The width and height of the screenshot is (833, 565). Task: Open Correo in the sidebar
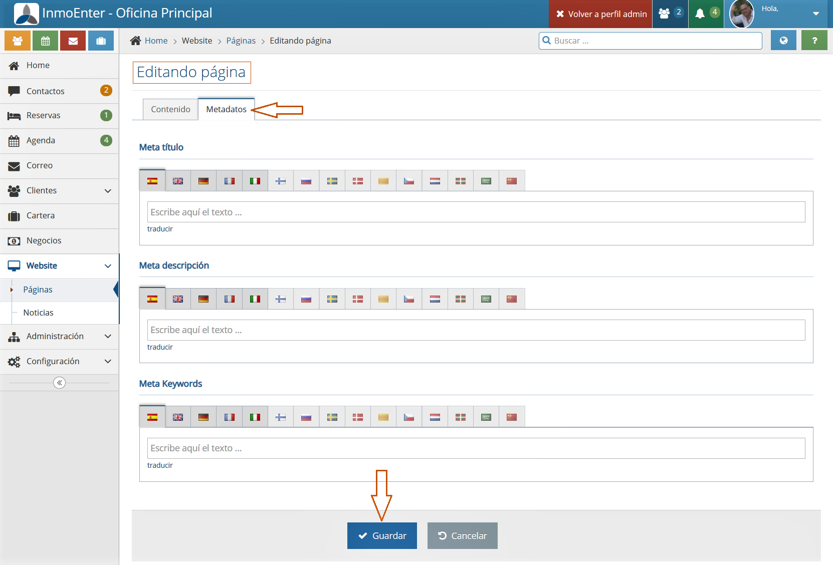click(x=59, y=166)
